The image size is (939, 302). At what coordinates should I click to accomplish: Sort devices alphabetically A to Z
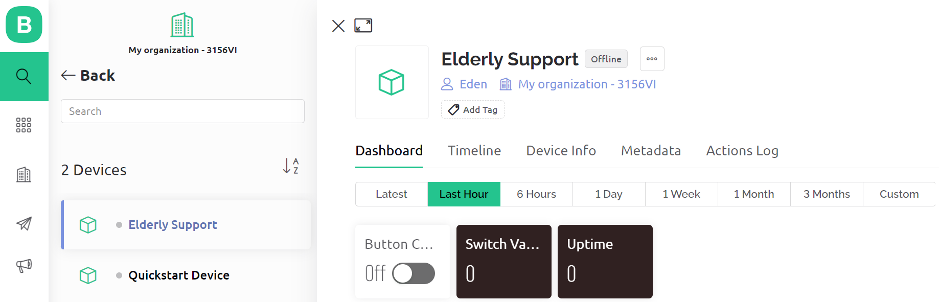pos(290,166)
